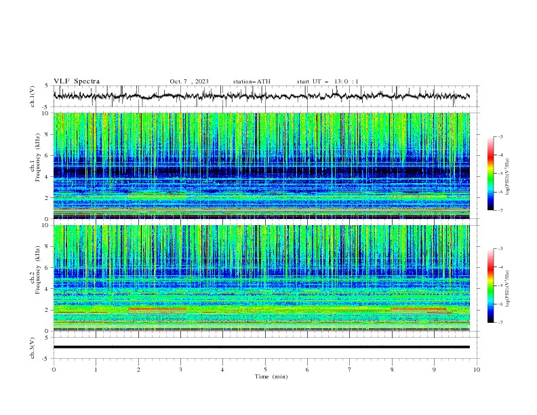Screen dimensions: 537x415
Task: Click the red 2 kHz band at minute 2-3 in ch.2
Action: (157, 309)
